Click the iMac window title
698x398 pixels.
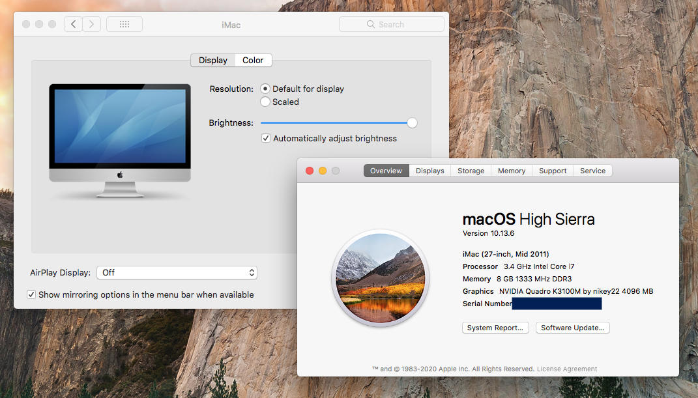tap(231, 25)
